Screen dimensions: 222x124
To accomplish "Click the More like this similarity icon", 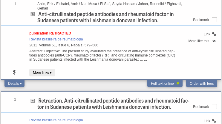I will point(214,41).
